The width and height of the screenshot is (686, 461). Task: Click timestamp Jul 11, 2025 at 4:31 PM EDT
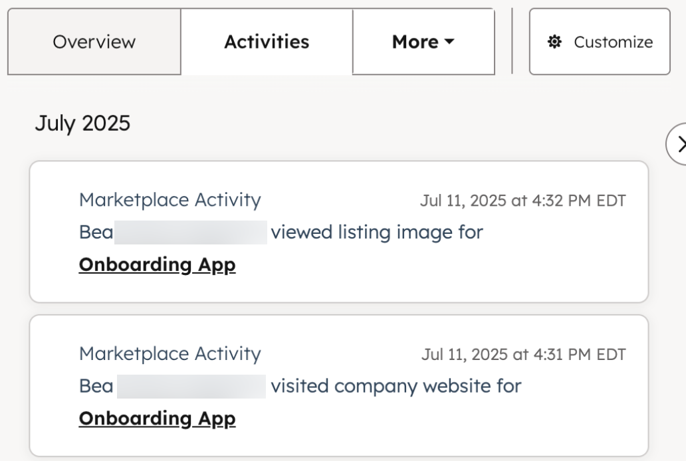coord(523,354)
